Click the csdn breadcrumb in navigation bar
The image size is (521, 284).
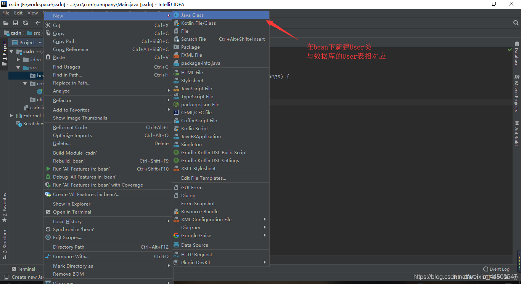click(13, 33)
